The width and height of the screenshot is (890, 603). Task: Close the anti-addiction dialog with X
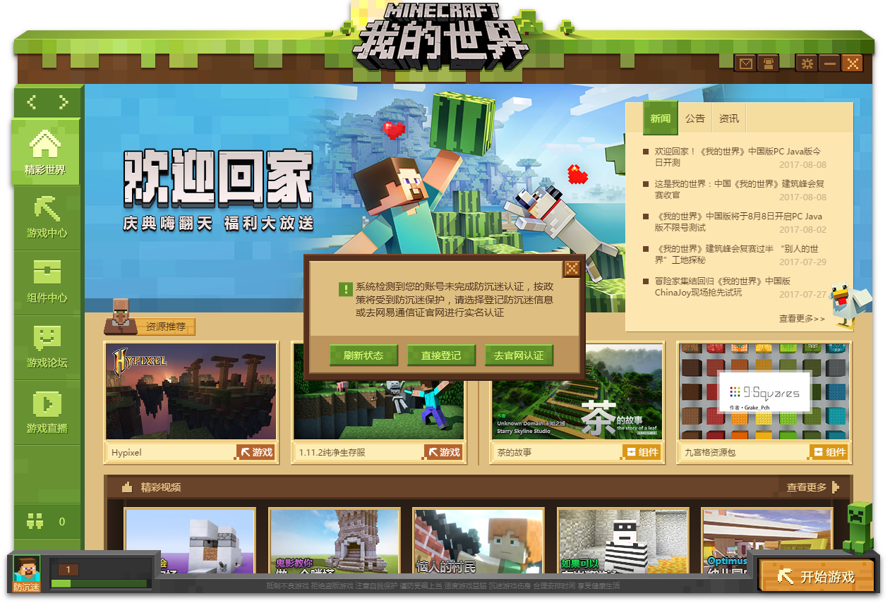(x=572, y=268)
